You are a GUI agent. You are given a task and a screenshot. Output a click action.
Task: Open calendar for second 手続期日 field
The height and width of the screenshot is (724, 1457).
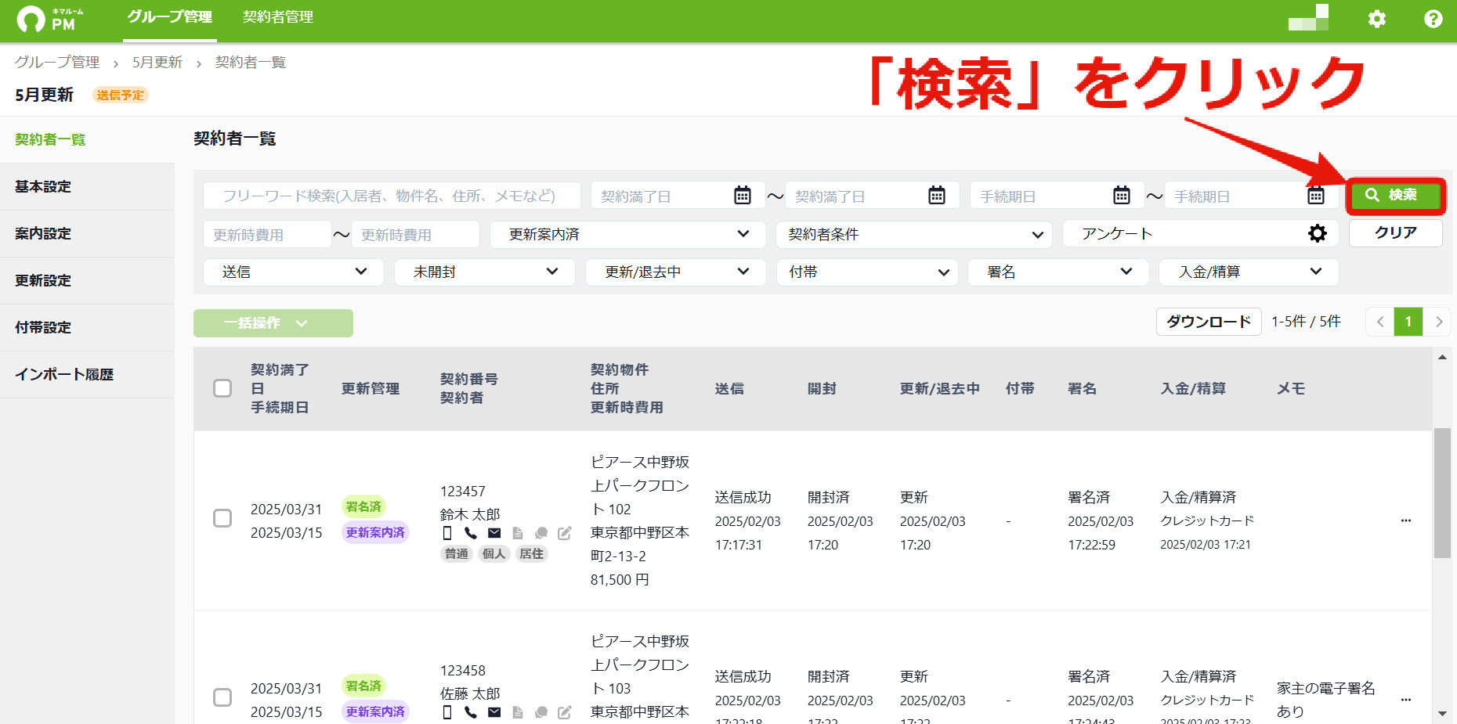(1316, 196)
